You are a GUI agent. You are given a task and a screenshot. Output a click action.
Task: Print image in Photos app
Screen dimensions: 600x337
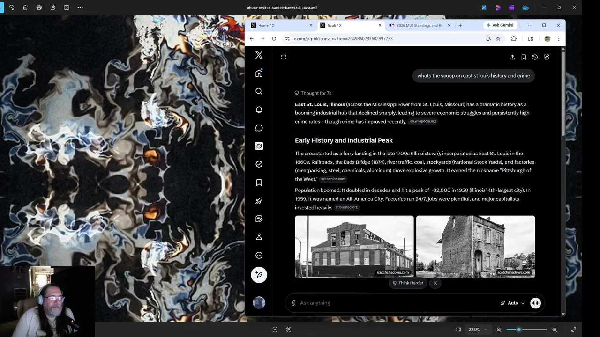pyautogui.click(x=39, y=7)
